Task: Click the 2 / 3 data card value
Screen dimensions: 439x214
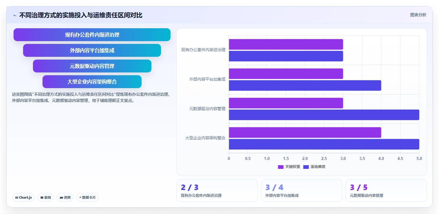Action: [190, 187]
